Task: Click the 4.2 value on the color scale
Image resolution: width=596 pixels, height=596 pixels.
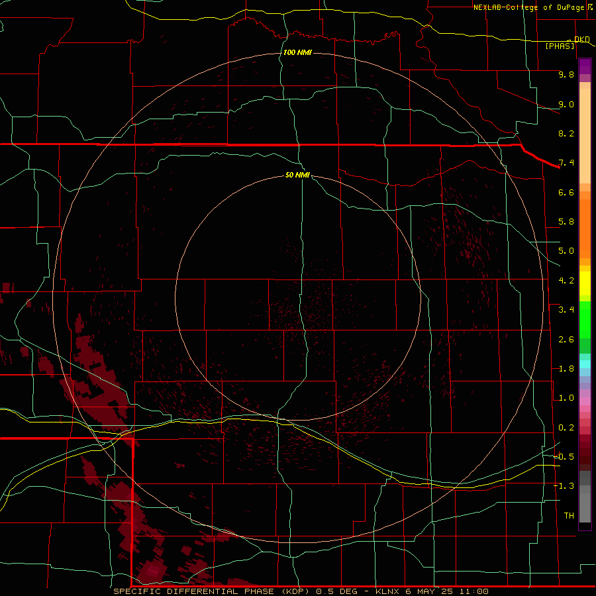Action: [x=566, y=281]
